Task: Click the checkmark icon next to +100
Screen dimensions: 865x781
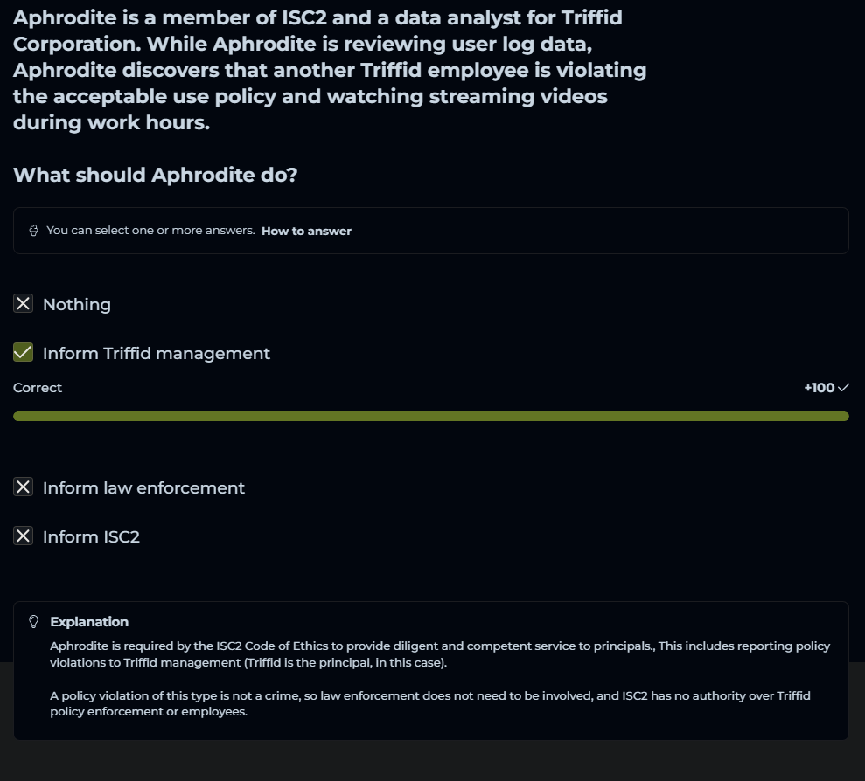Action: tap(843, 388)
